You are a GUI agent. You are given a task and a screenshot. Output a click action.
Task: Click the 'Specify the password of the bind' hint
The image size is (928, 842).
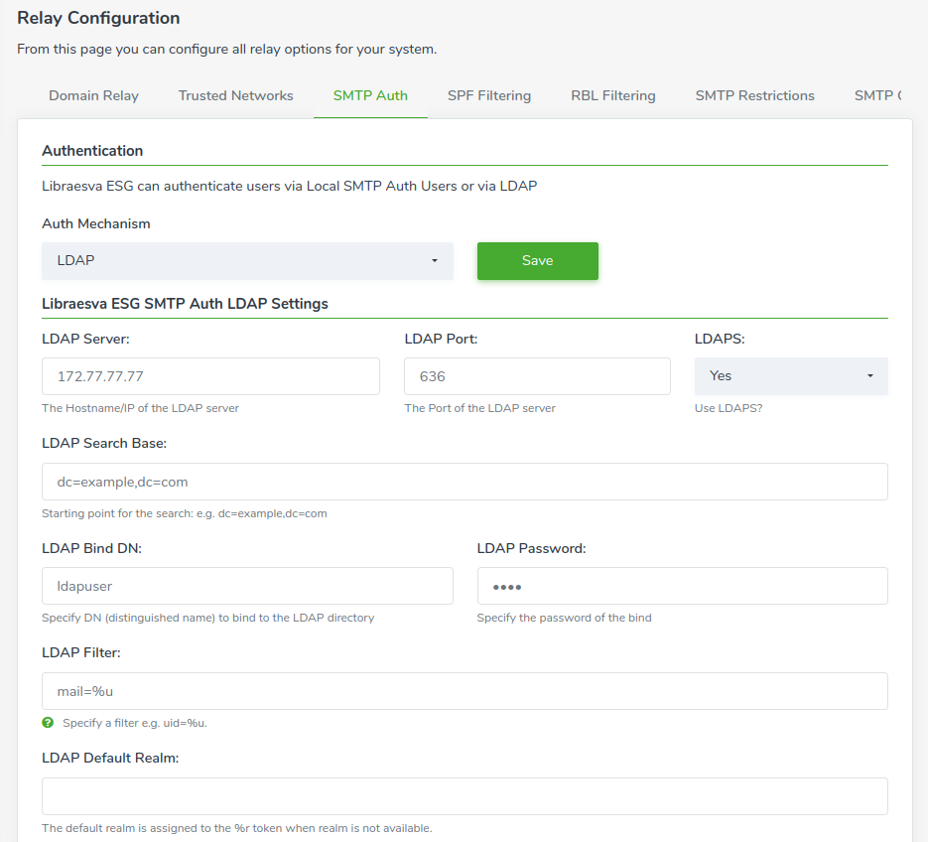564,618
